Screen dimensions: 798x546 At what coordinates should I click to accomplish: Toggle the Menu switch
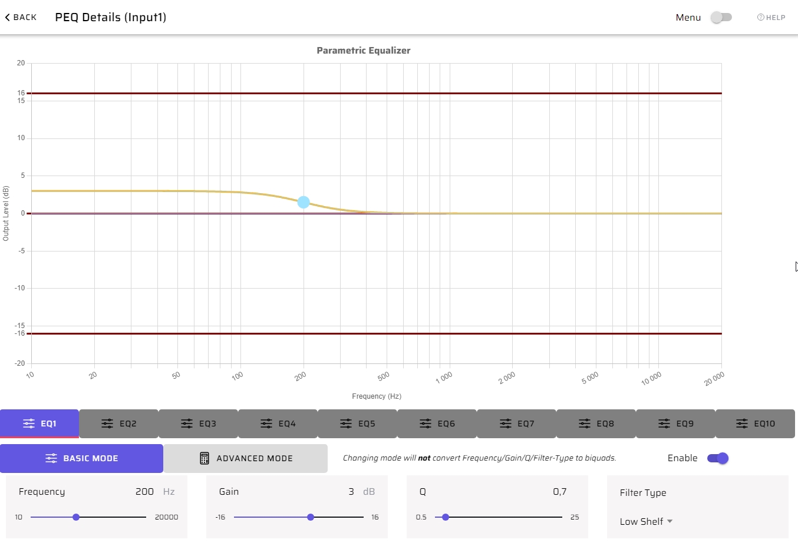(x=721, y=17)
